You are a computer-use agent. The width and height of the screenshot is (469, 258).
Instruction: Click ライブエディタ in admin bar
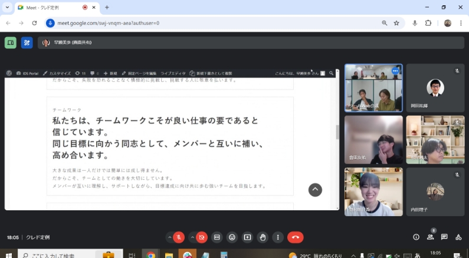[x=173, y=73]
